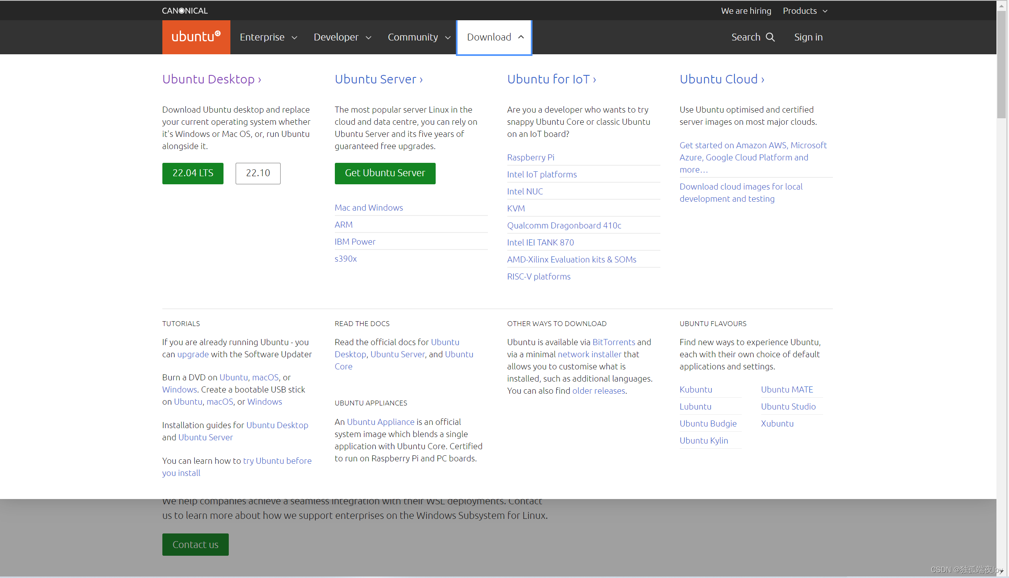Open the Ubuntu Studio flavour
The image size is (1009, 578).
[788, 406]
